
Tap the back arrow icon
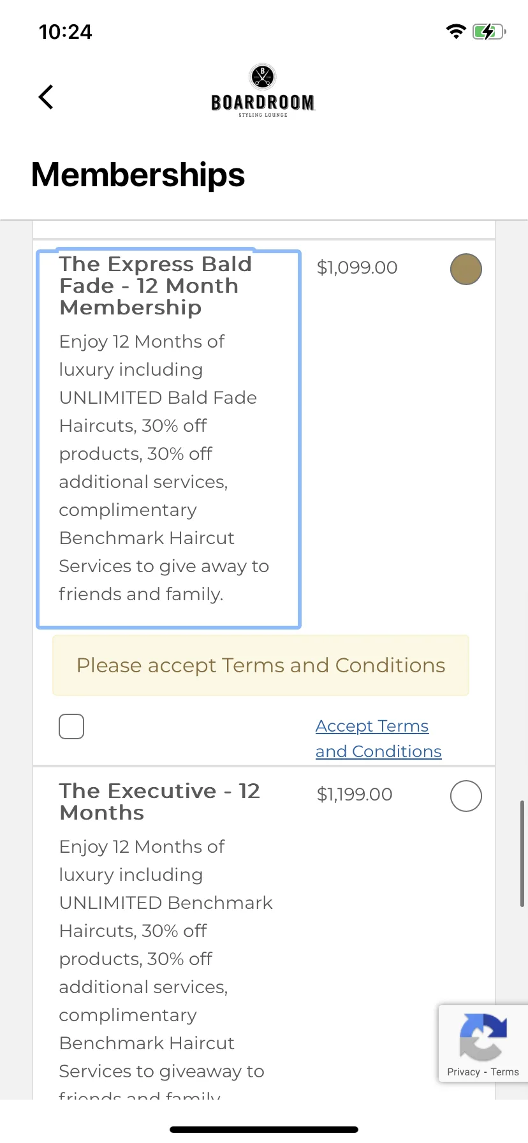coord(46,98)
